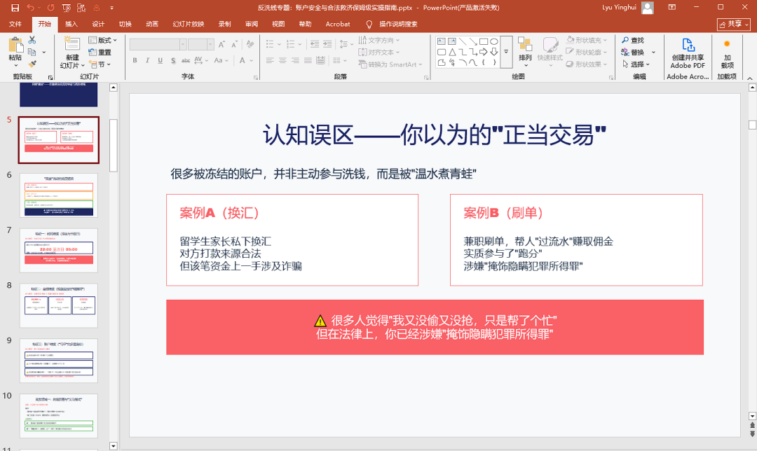Click the Add-ins icon
Viewport: 757px width, 451px height.
727,44
